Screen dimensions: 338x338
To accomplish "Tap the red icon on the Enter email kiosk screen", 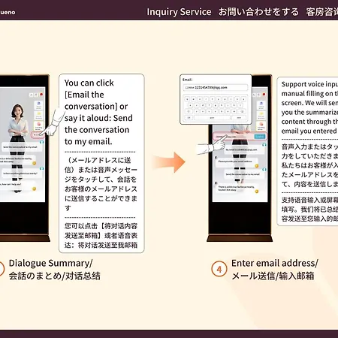I will click(x=264, y=95).
